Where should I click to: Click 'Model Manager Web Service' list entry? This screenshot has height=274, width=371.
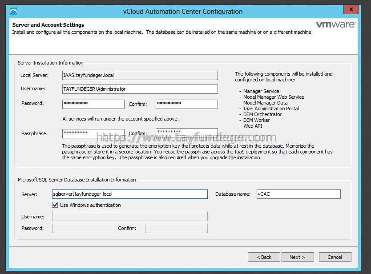coord(274,97)
